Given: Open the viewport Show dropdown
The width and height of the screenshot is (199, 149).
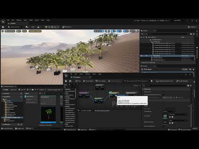Looking at the screenshot, I should coord(24,31).
